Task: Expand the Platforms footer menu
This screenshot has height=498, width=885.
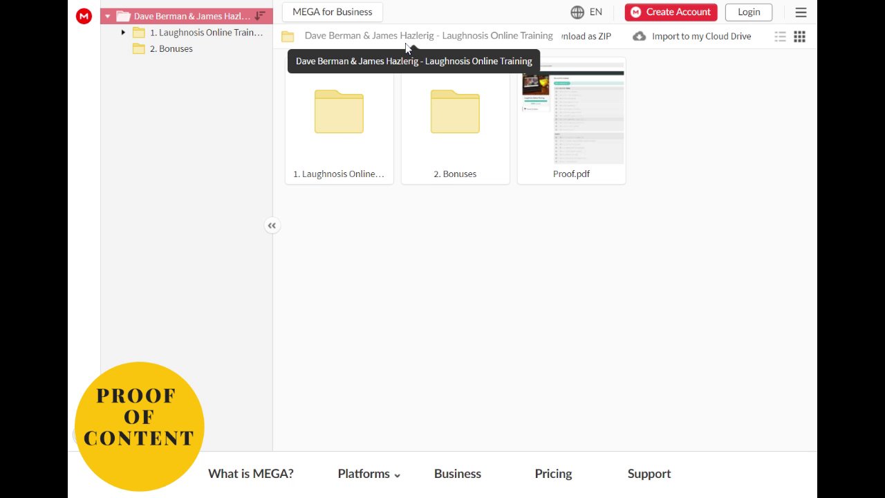Action: click(x=369, y=474)
